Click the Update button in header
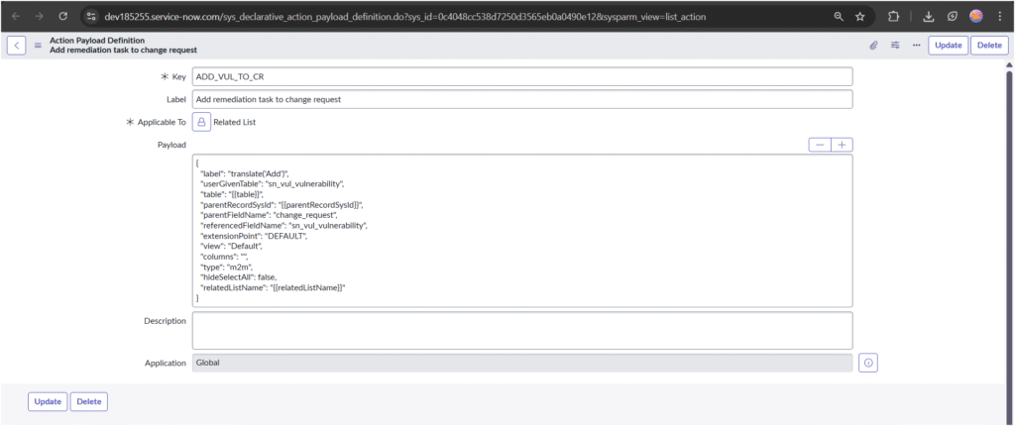Viewport: 1015px width, 426px height. coord(948,46)
